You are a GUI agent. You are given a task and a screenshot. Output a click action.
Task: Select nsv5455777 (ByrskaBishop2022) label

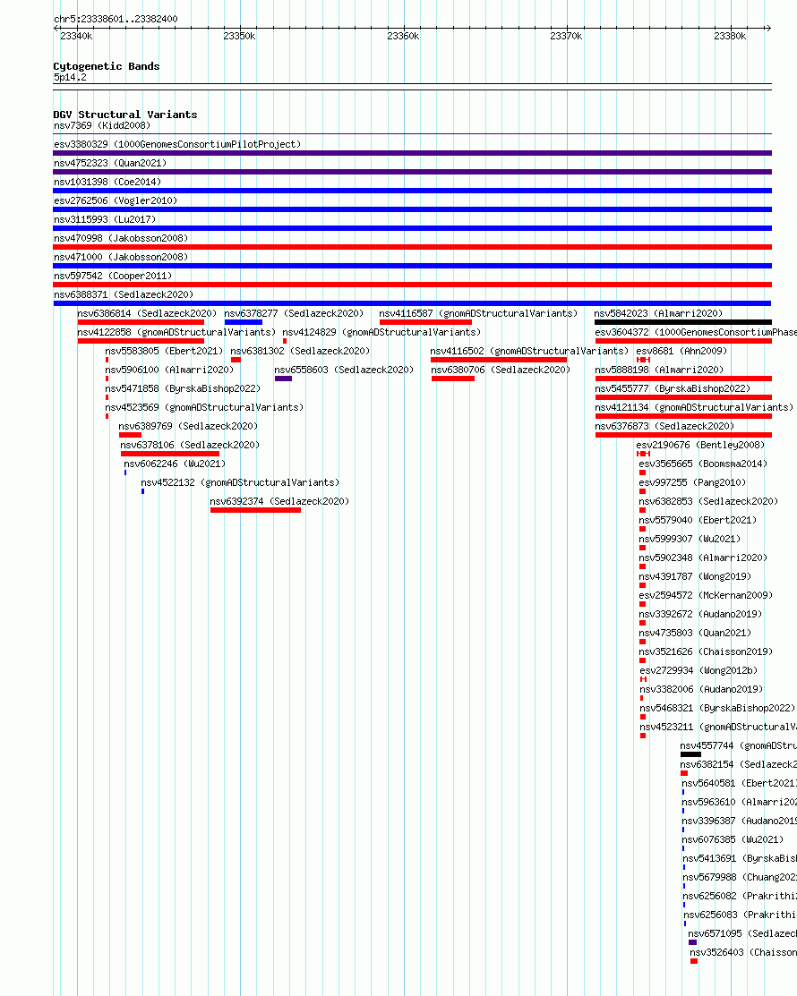click(x=673, y=388)
